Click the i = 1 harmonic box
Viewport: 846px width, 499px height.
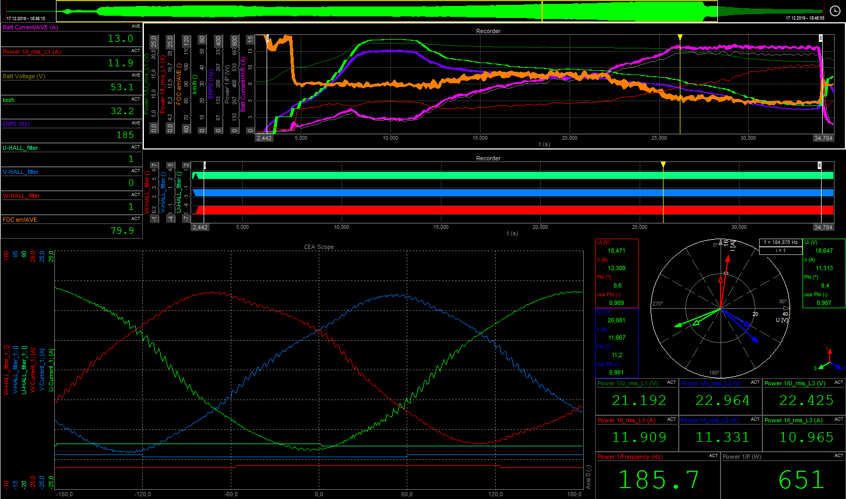pyautogui.click(x=781, y=251)
